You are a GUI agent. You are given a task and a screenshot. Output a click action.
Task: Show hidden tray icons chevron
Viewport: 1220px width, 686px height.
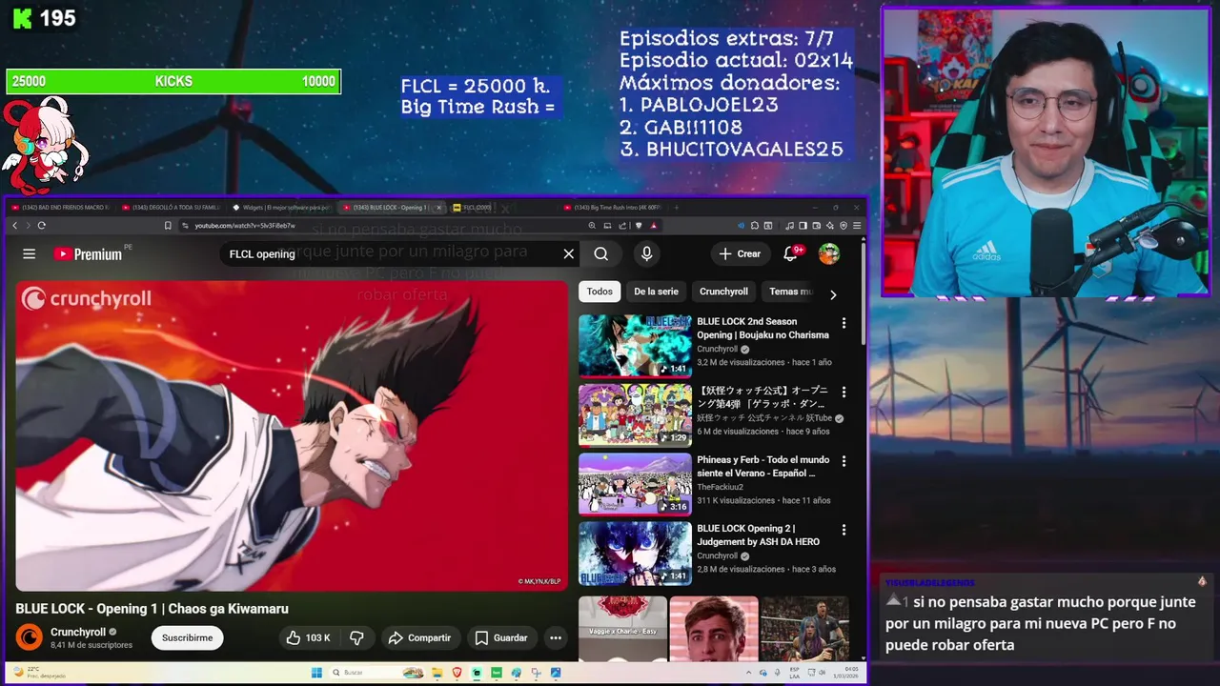(x=750, y=673)
